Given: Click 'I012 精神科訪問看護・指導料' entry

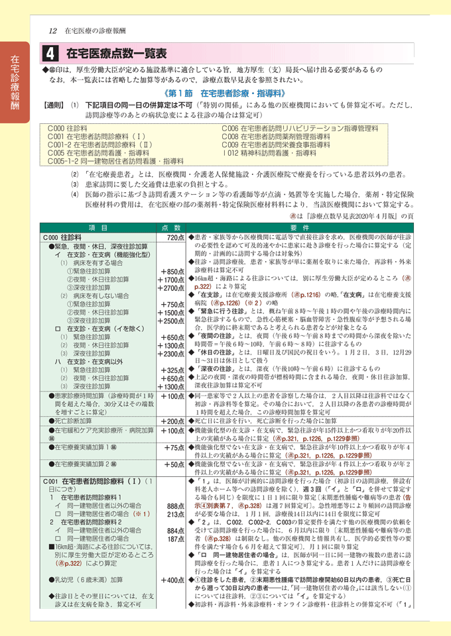Looking at the screenshot, I should tap(269, 153).
